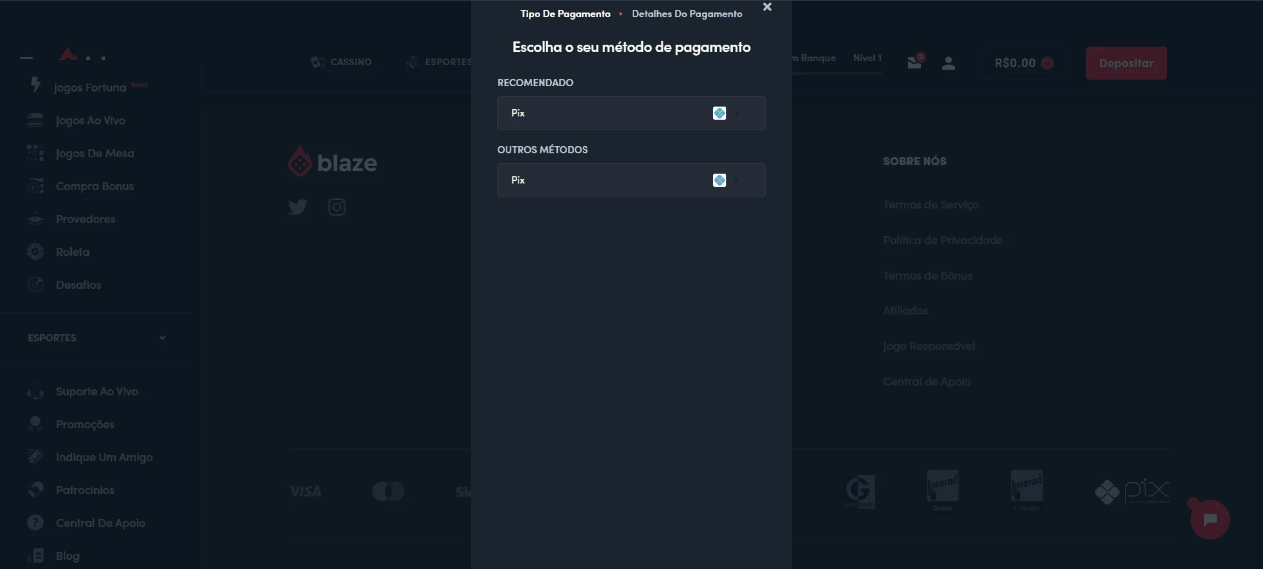Screen dimensions: 1263x569
Task: Open the live chat bubble
Action: [x=1210, y=520]
